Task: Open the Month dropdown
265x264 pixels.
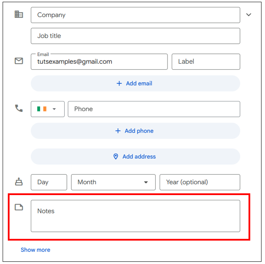Action: (113, 182)
